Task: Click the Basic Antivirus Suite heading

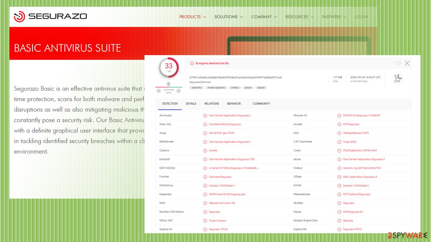Action: [x=67, y=48]
